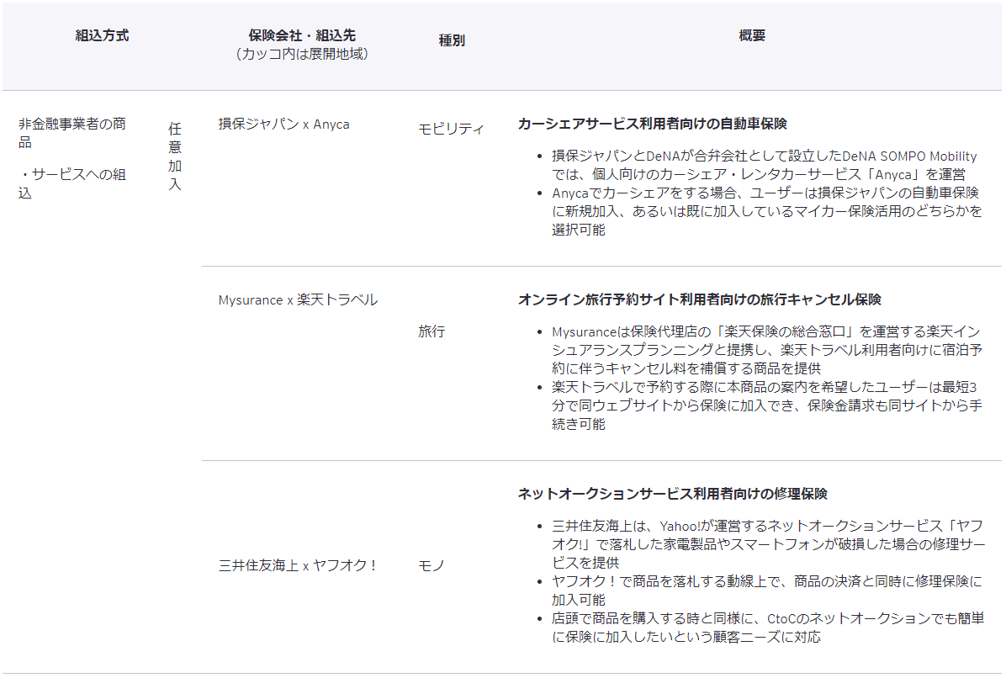Click the ネットオークションサービス heading

pos(672,494)
